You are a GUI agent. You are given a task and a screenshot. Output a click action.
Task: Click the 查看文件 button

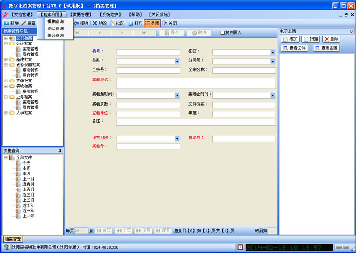295,48
